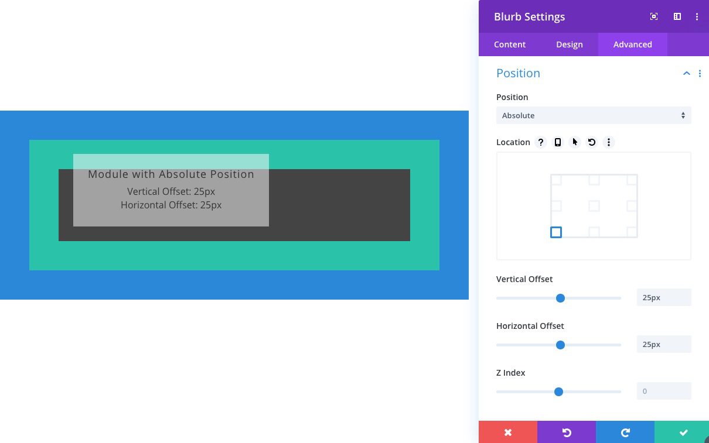Select the hover state cursor icon
This screenshot has width=709, height=443.
tap(574, 142)
